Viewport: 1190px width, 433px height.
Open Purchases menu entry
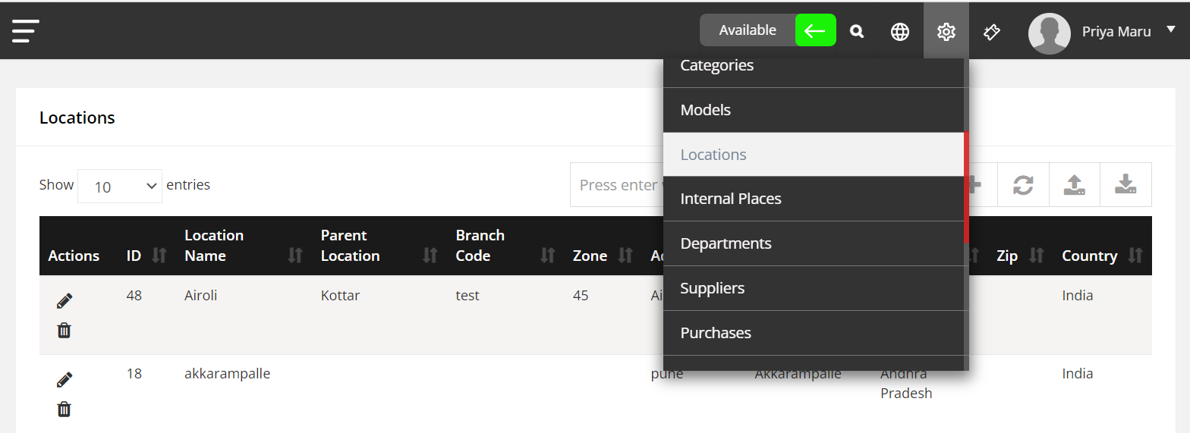814,333
